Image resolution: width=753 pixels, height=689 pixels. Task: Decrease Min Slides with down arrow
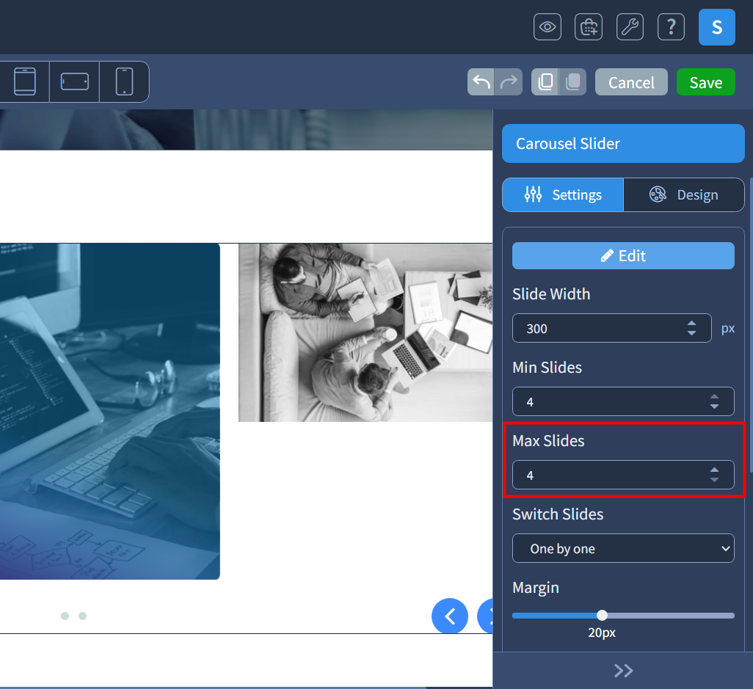714,407
